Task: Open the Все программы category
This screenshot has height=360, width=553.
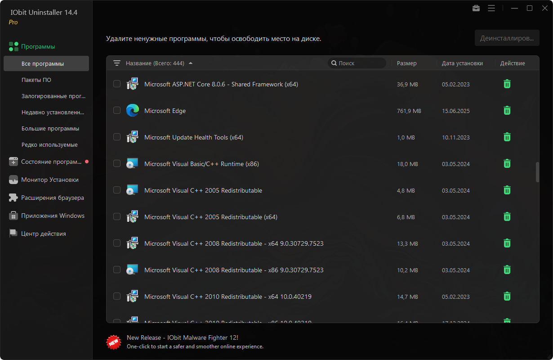Action: (x=46, y=63)
